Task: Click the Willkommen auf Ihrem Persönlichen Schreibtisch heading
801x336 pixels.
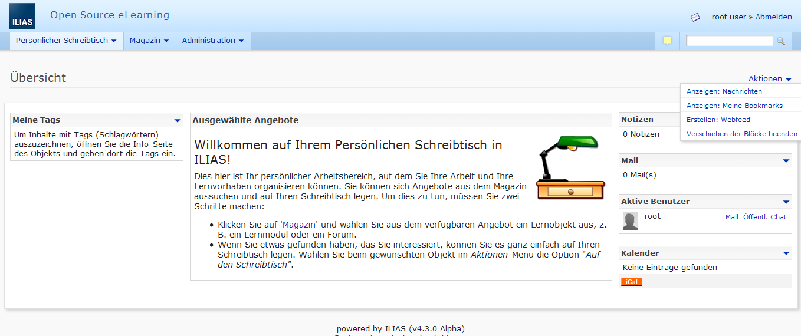Action: (x=348, y=152)
